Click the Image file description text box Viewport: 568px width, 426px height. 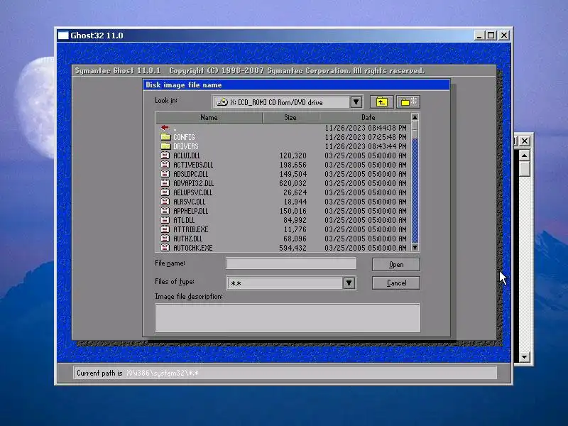point(288,317)
